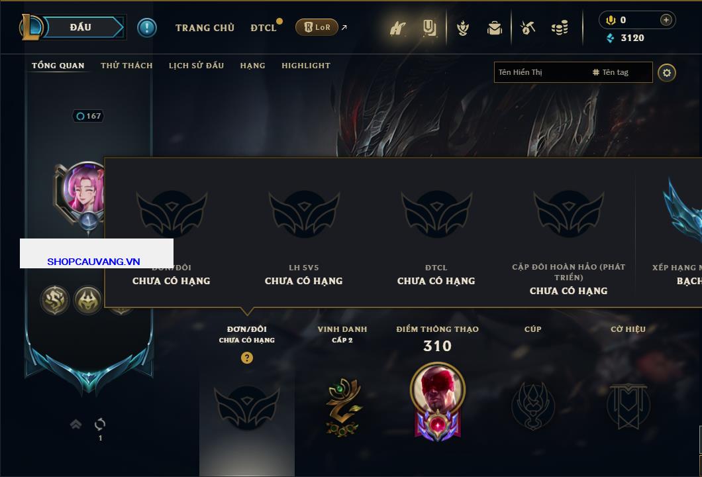Image resolution: width=702 pixels, height=477 pixels.
Task: Switch to the Thử Thách tab
Action: pyautogui.click(x=126, y=66)
